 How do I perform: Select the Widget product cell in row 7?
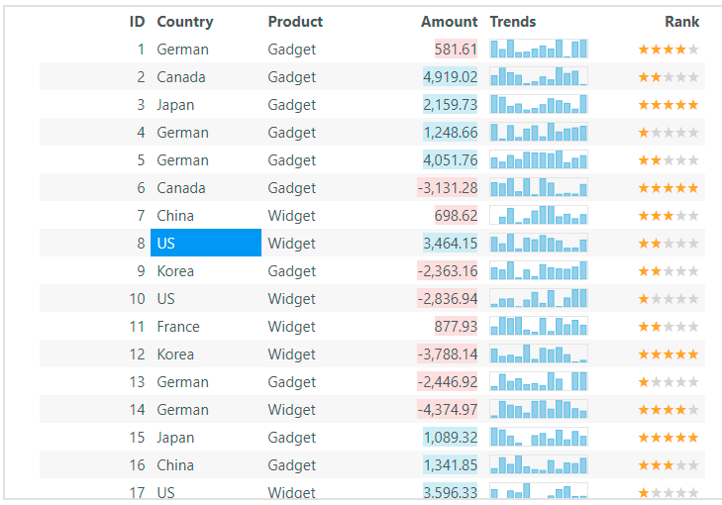pos(292,216)
